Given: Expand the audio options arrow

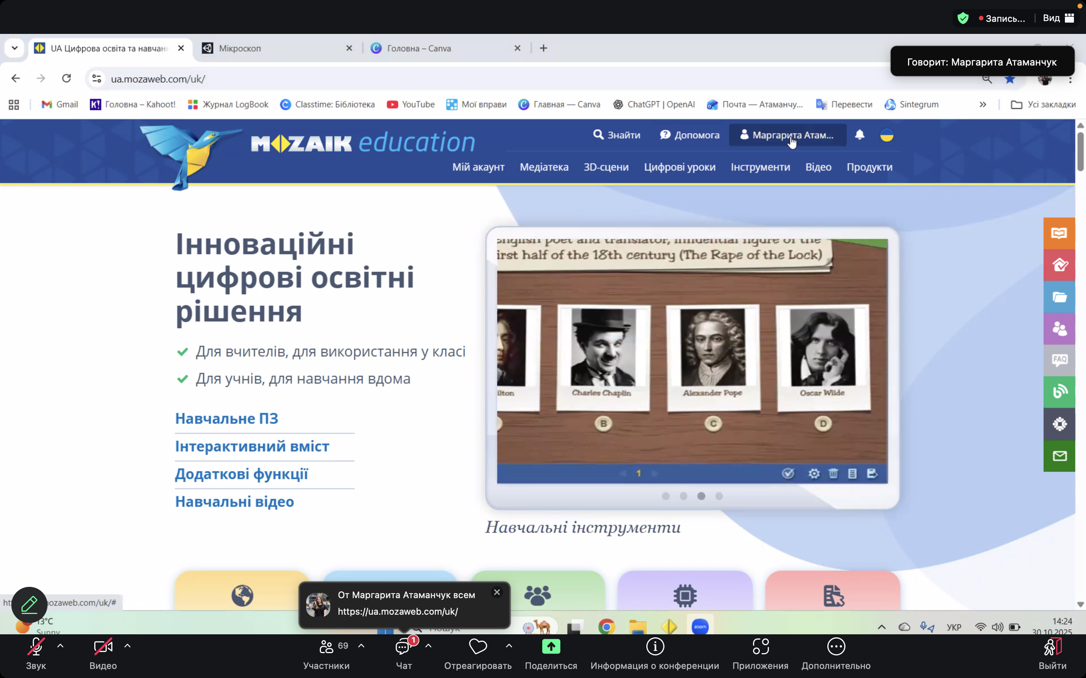Looking at the screenshot, I should (x=60, y=646).
